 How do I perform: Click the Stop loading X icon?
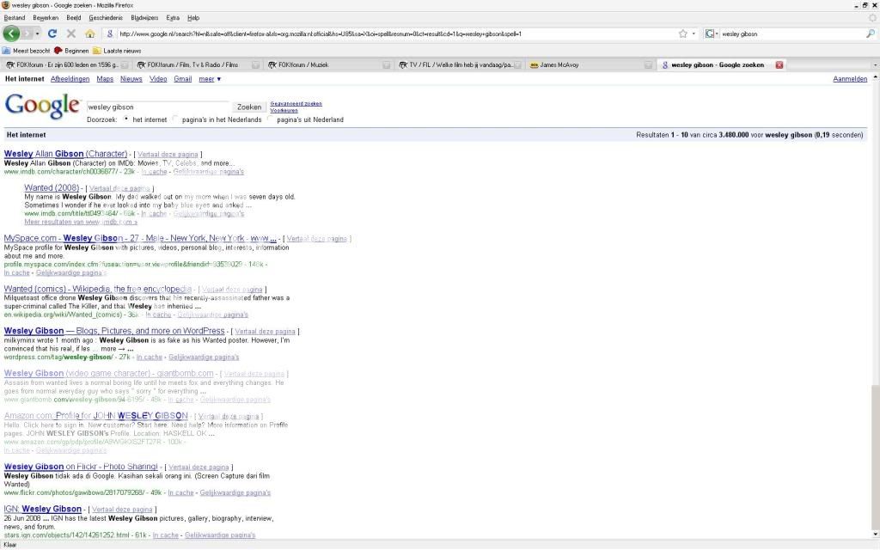(x=71, y=34)
